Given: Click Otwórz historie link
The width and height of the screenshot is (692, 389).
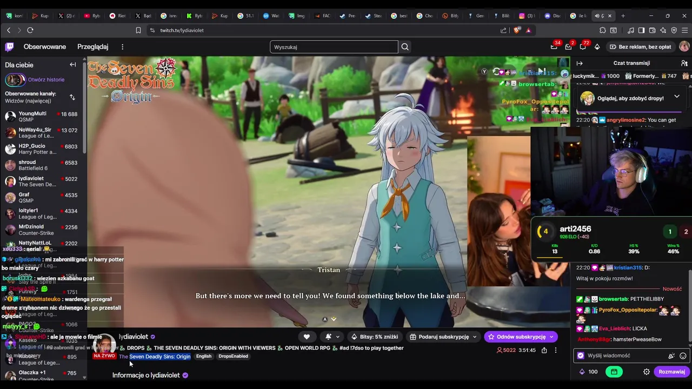Looking at the screenshot, I should click(46, 80).
